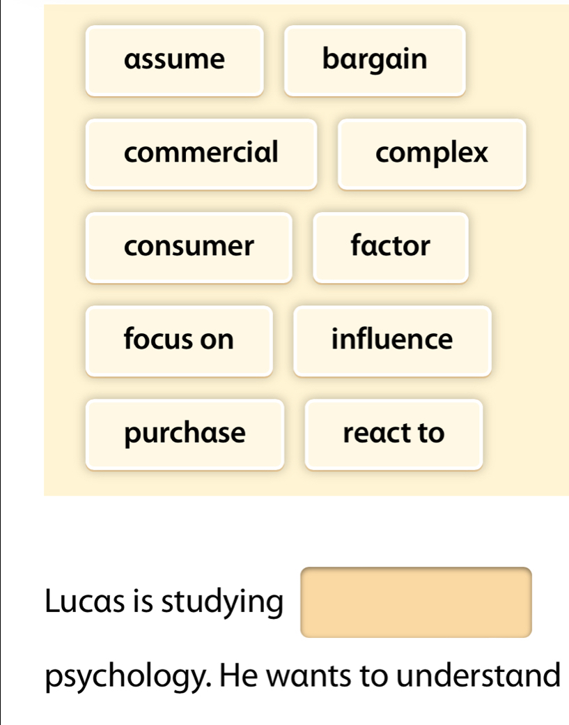This screenshot has height=725, width=569.
Task: Select "factor" next to "consumer"
Action: point(391,247)
